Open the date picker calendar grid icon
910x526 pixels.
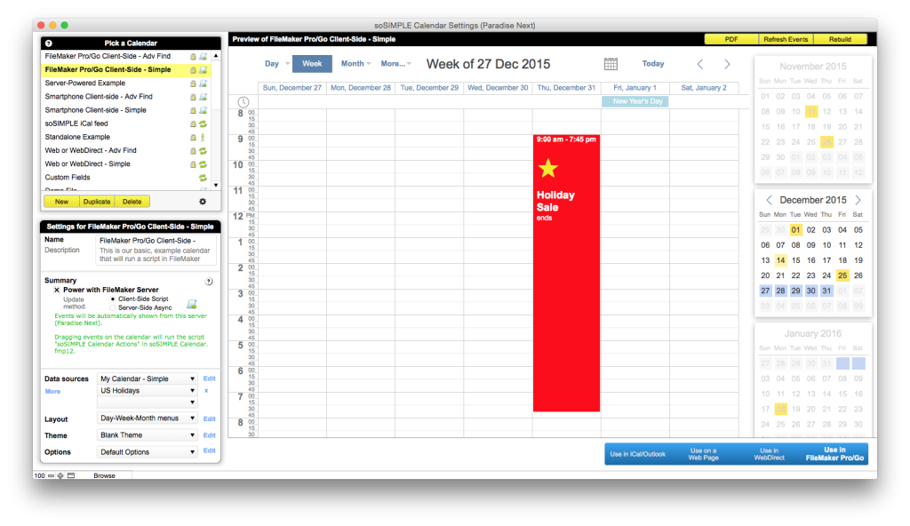(611, 64)
